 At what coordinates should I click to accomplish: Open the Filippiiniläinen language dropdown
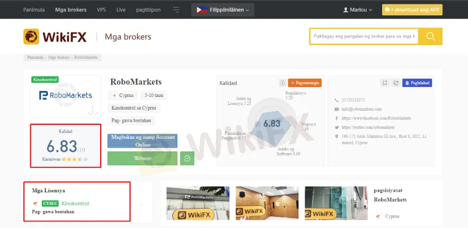tap(222, 10)
